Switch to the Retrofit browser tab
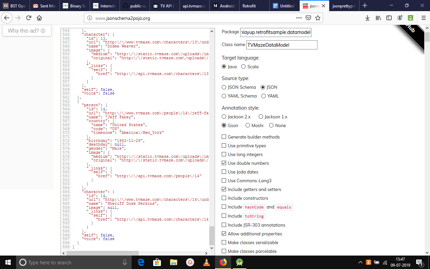This screenshot has height=269, width=430. pyautogui.click(x=249, y=6)
